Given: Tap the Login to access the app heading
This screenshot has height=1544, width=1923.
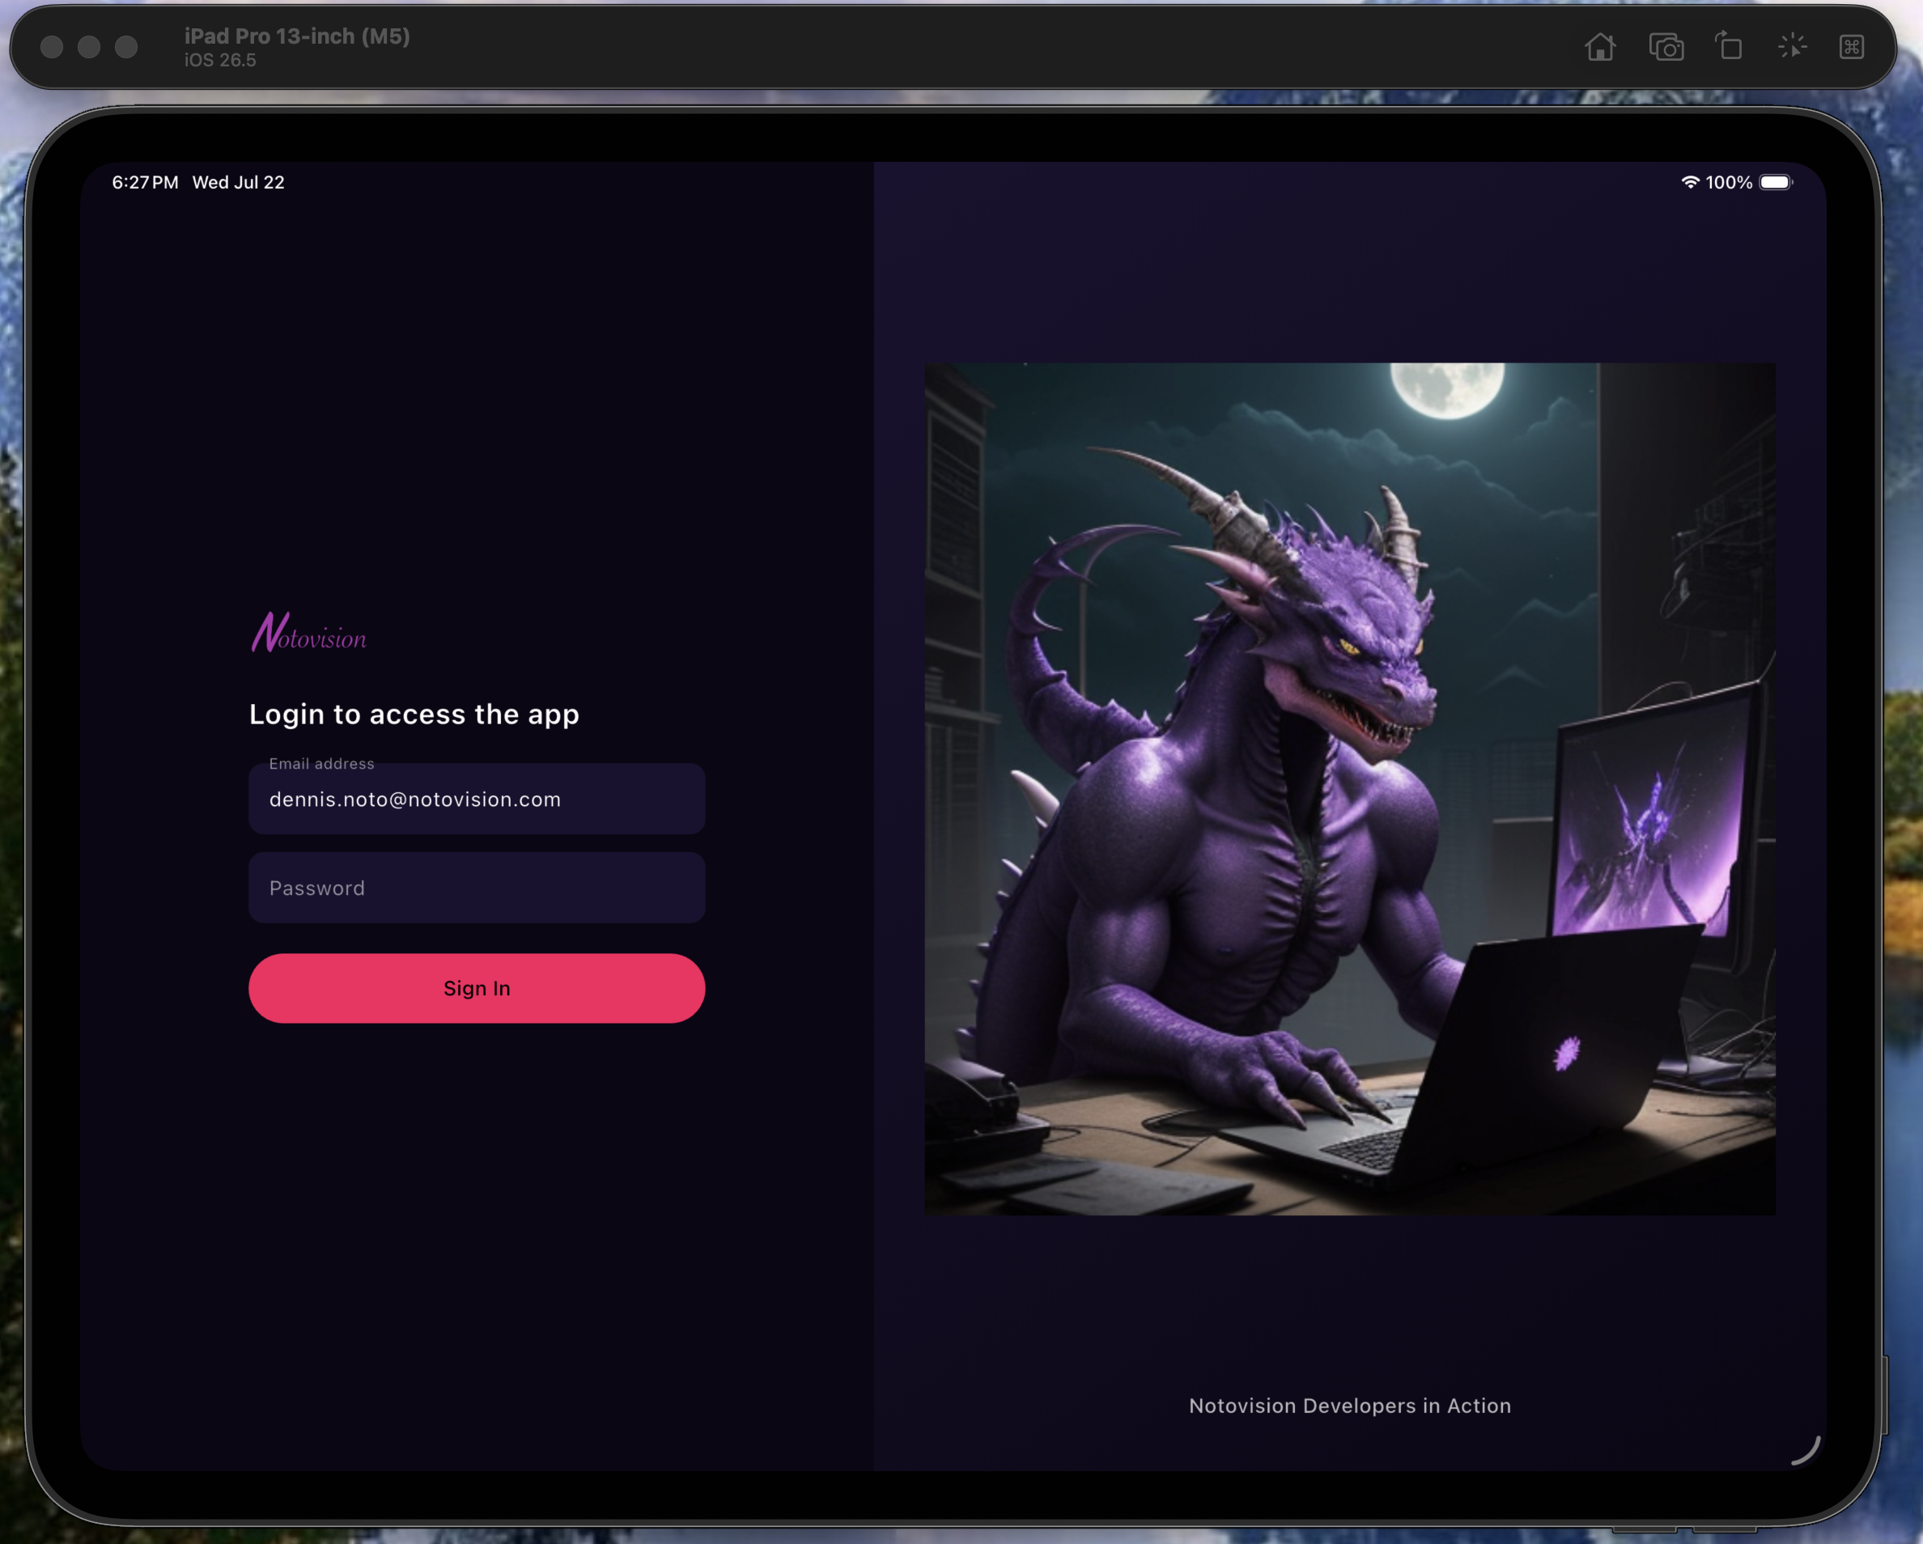Looking at the screenshot, I should pos(414,715).
